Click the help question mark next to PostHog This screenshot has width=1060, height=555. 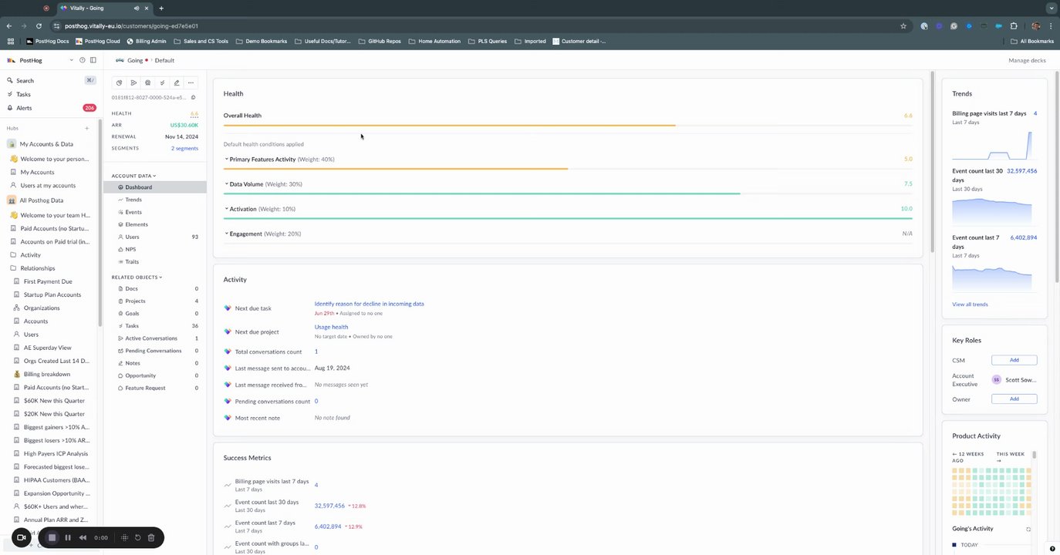83,60
